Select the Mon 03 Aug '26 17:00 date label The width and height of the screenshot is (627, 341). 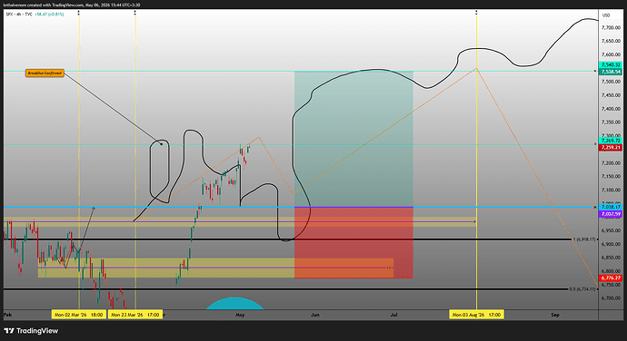pyautogui.click(x=477, y=315)
